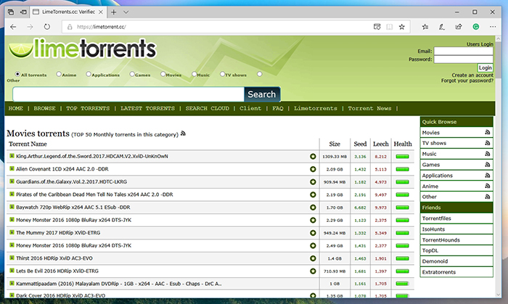
Task: Open Movies in Quick Browse
Action: tap(430, 133)
